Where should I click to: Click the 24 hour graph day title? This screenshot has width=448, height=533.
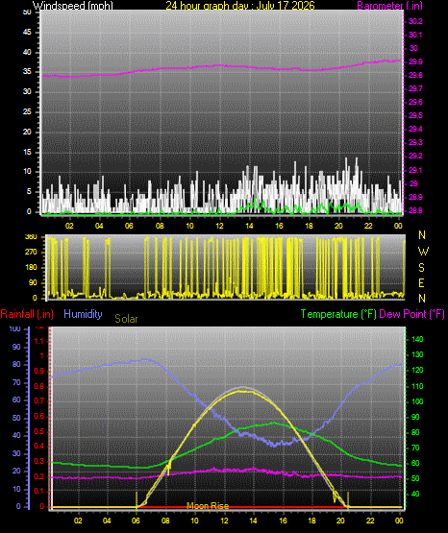click(240, 6)
